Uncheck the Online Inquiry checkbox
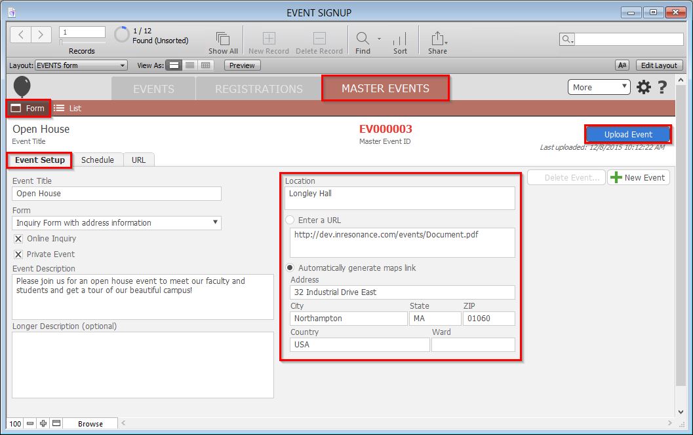This screenshot has width=693, height=435. pos(18,239)
